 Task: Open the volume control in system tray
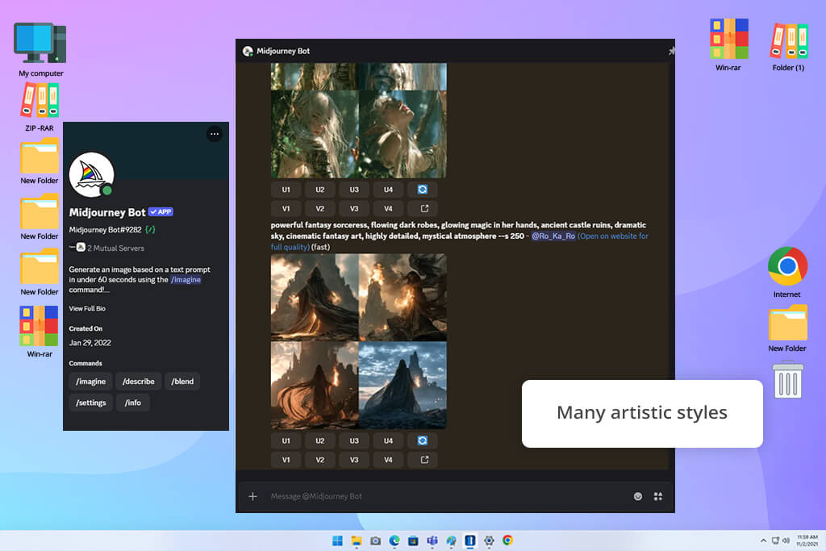click(x=786, y=541)
